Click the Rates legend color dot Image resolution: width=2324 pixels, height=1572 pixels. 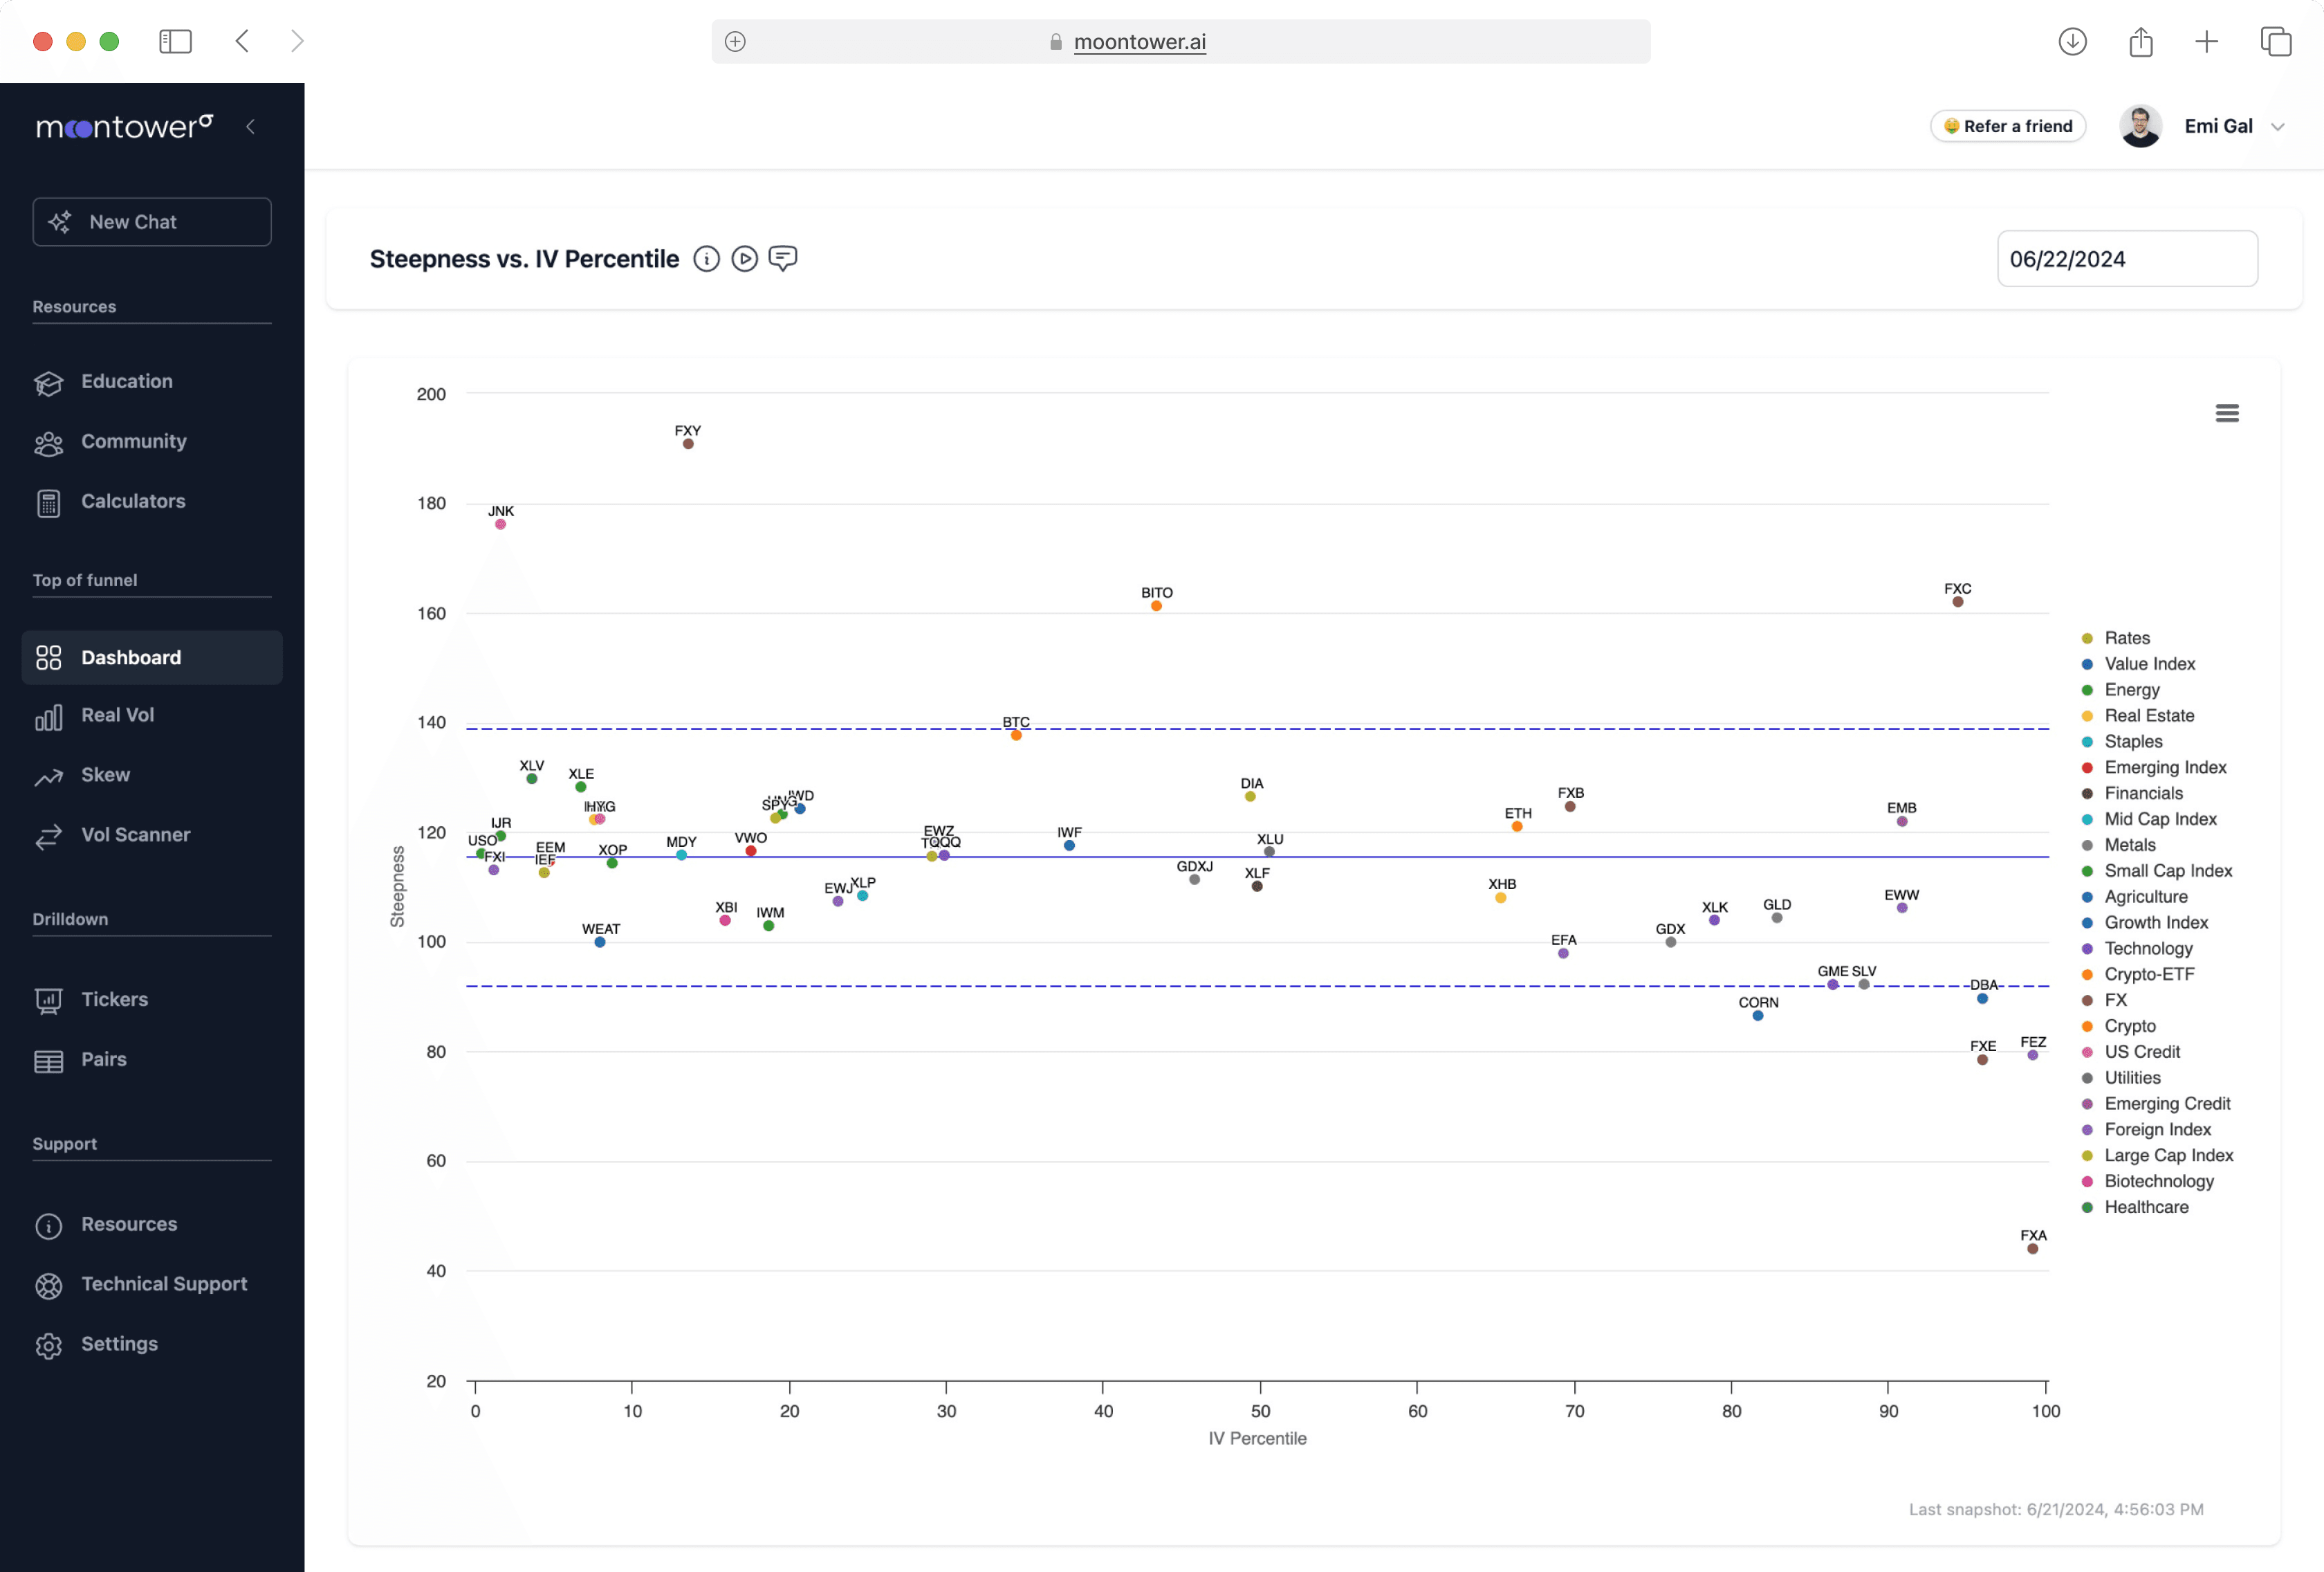[x=2087, y=639]
